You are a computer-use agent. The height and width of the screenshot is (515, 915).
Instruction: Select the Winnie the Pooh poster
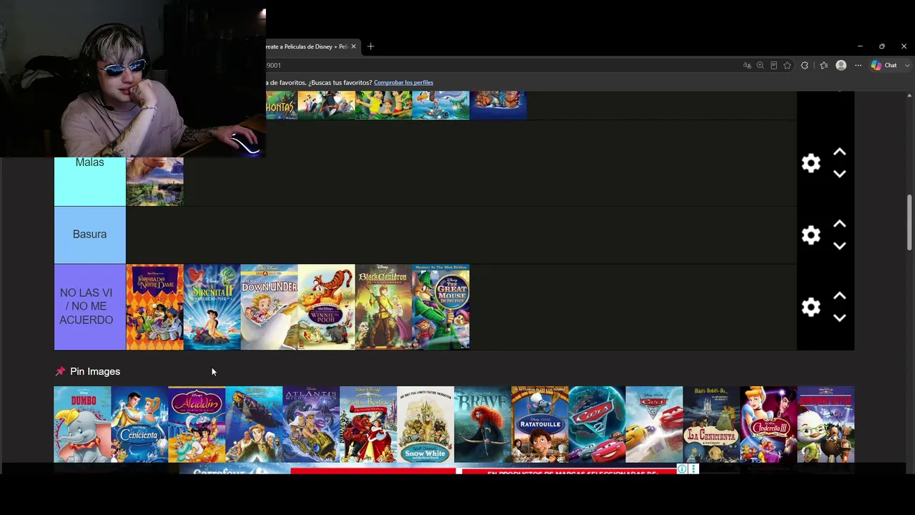(327, 307)
